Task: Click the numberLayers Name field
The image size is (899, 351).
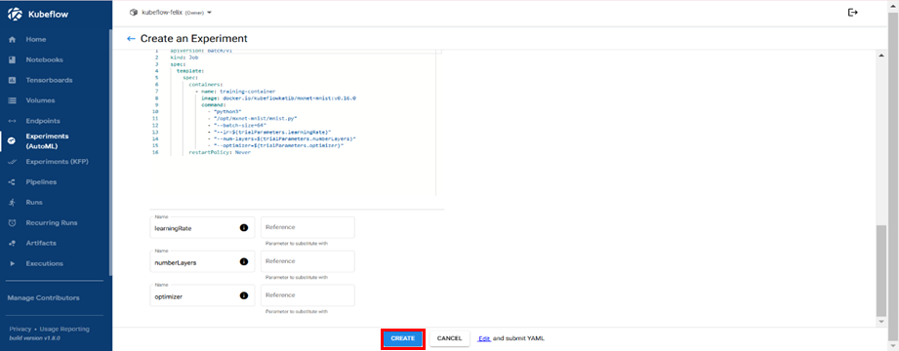Action: tap(202, 261)
